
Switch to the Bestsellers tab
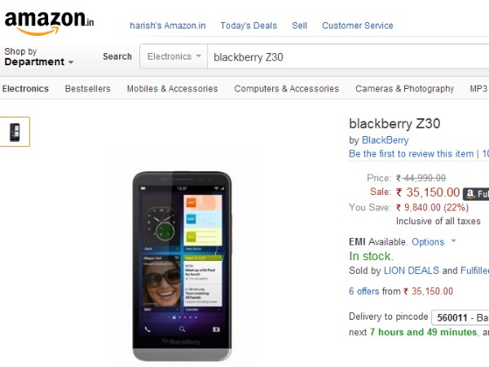coord(88,89)
